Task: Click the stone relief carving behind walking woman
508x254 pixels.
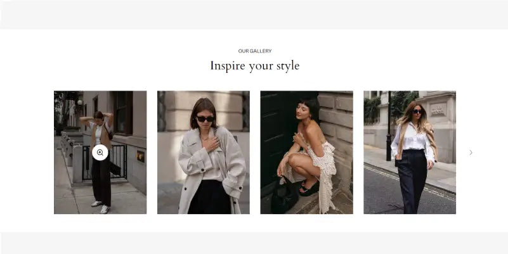Action: [x=438, y=110]
